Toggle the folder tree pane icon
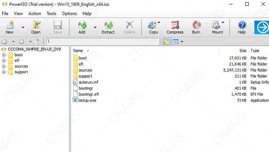 [167, 42]
